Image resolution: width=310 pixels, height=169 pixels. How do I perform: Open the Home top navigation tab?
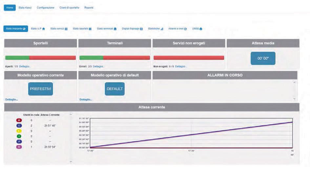(10, 8)
